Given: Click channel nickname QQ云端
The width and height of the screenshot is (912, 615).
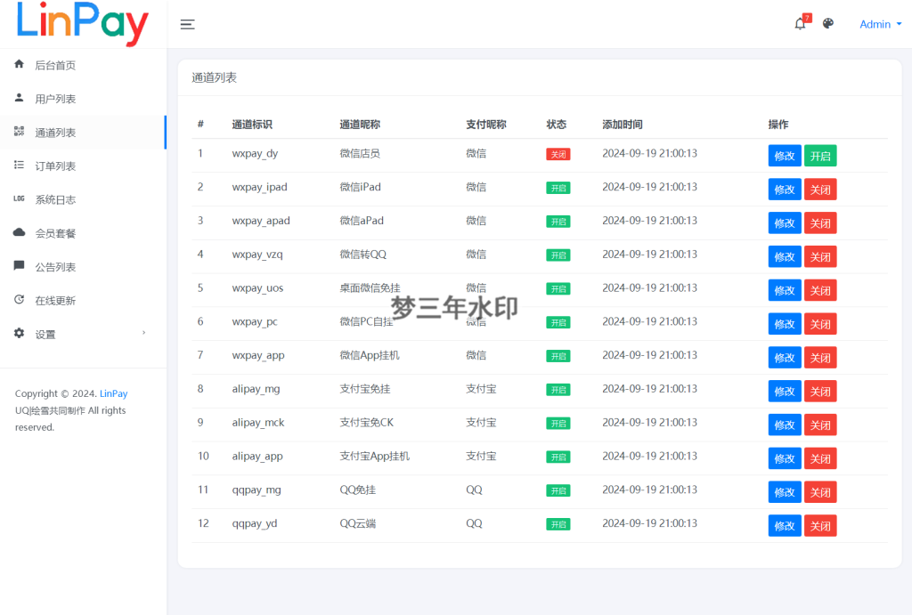Looking at the screenshot, I should pyautogui.click(x=358, y=523).
